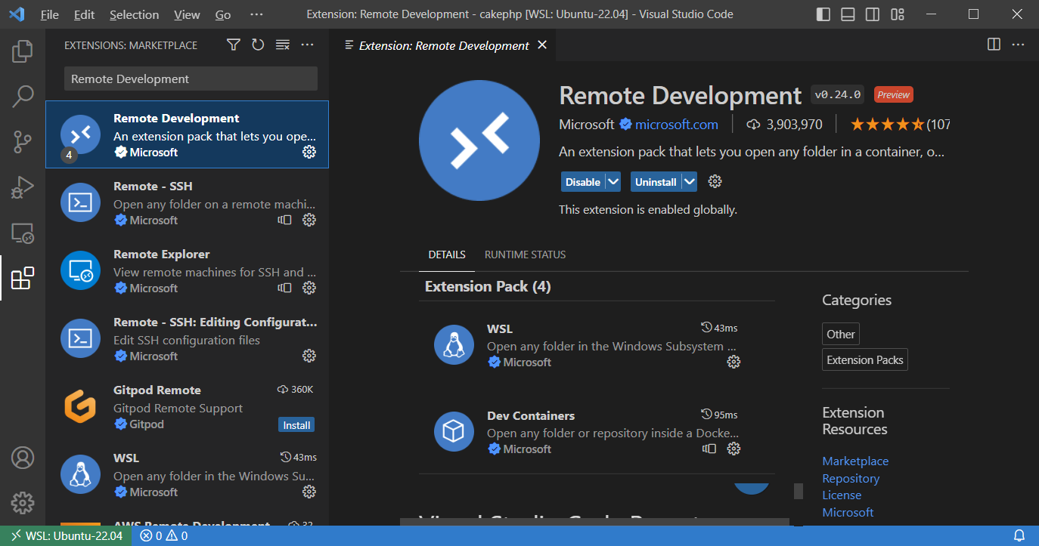Screen dimensions: 1039x546
Task: Open the File menu
Action: tap(49, 14)
